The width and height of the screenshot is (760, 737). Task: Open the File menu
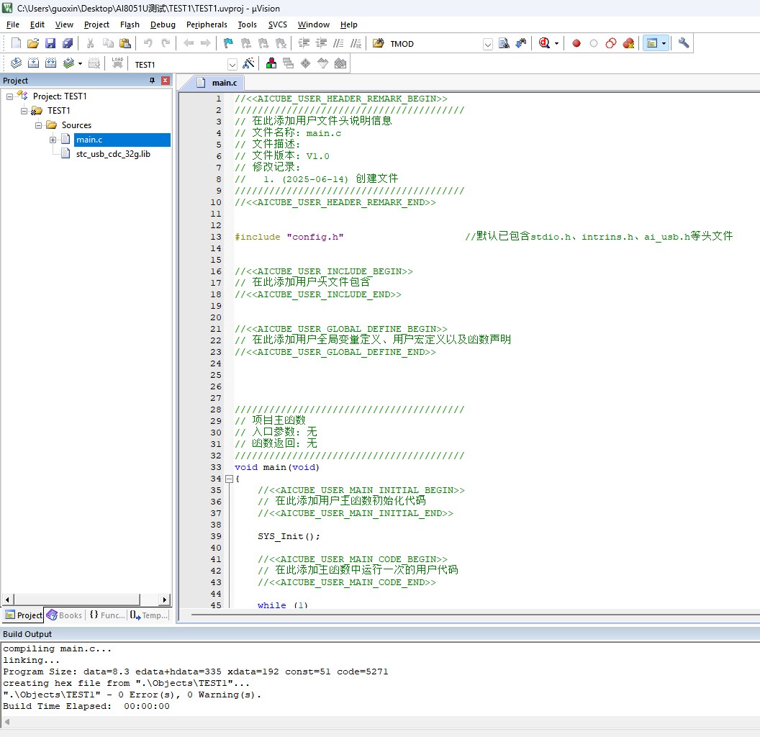pyautogui.click(x=13, y=24)
